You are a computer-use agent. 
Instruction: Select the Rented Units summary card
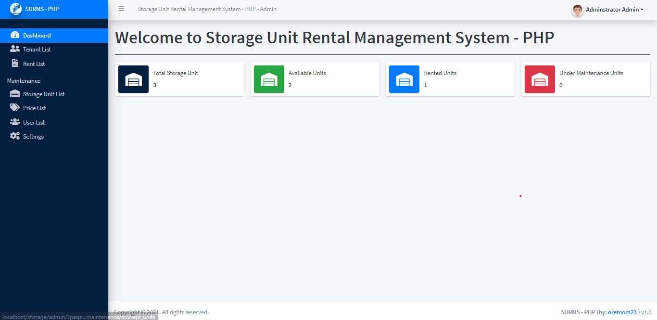tap(450, 79)
